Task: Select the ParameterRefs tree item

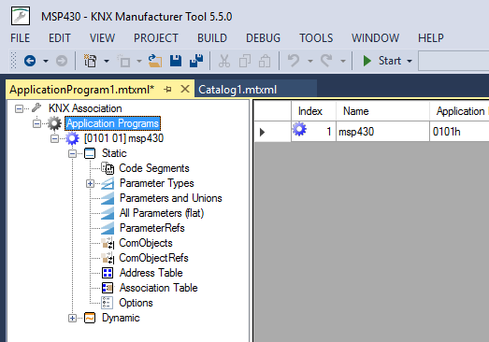Action: tap(152, 228)
